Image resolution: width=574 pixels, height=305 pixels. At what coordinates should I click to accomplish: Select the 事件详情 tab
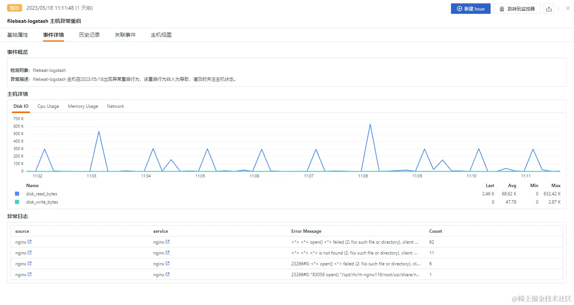point(53,35)
